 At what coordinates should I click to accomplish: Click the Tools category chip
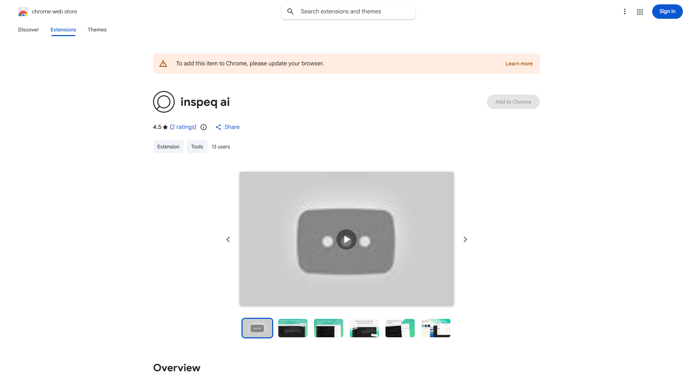point(197,147)
